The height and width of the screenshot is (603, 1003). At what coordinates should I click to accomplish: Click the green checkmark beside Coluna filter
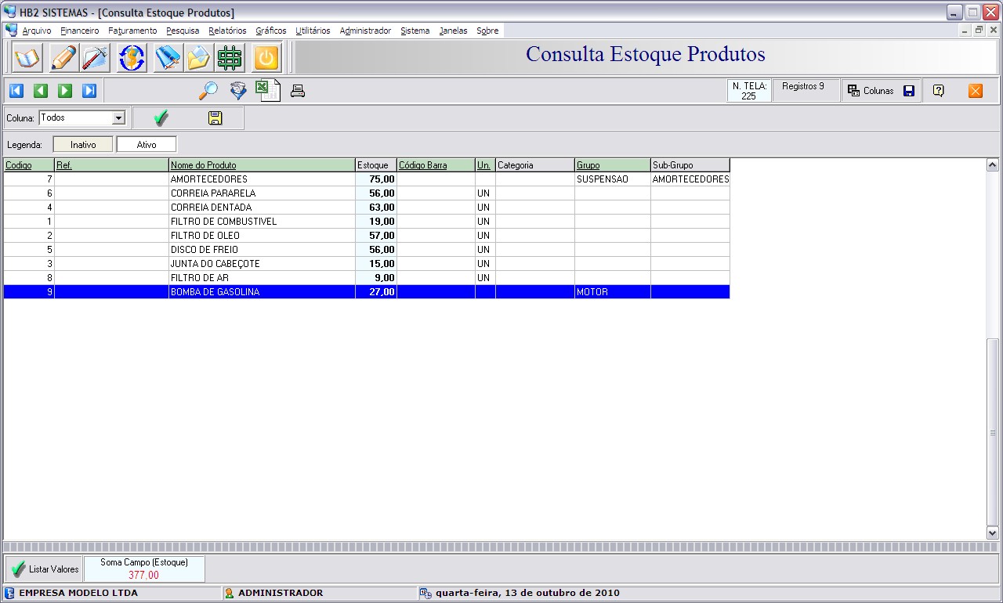tap(161, 118)
